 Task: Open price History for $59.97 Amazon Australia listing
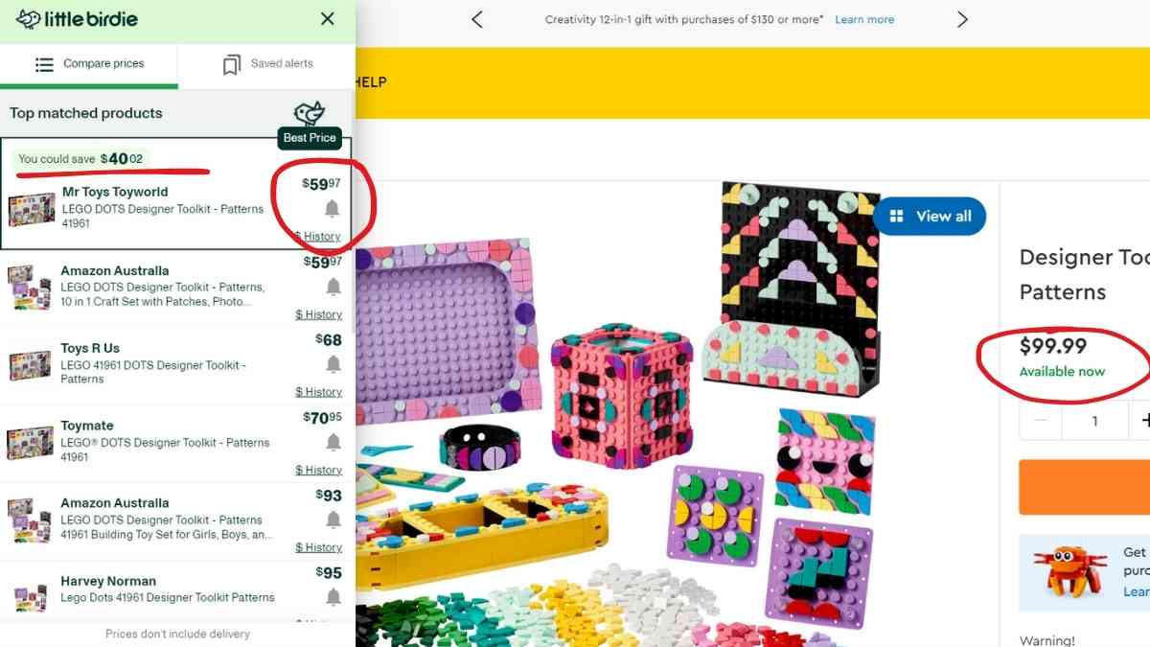tap(318, 314)
